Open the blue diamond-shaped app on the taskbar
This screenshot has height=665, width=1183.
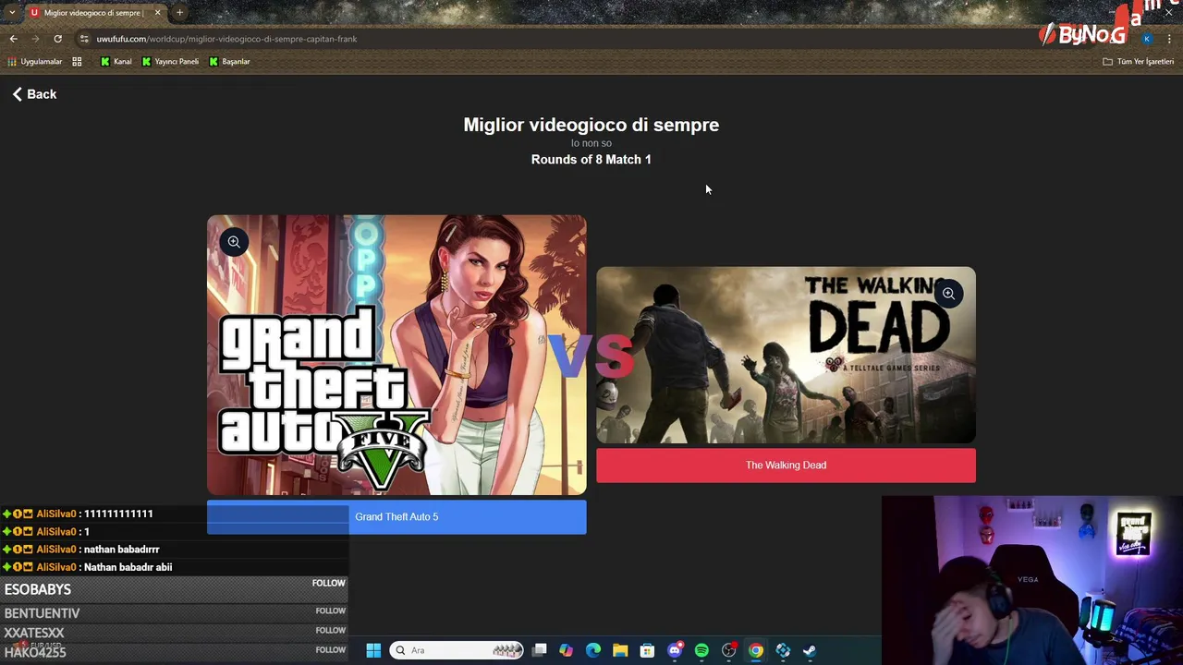[x=783, y=651]
